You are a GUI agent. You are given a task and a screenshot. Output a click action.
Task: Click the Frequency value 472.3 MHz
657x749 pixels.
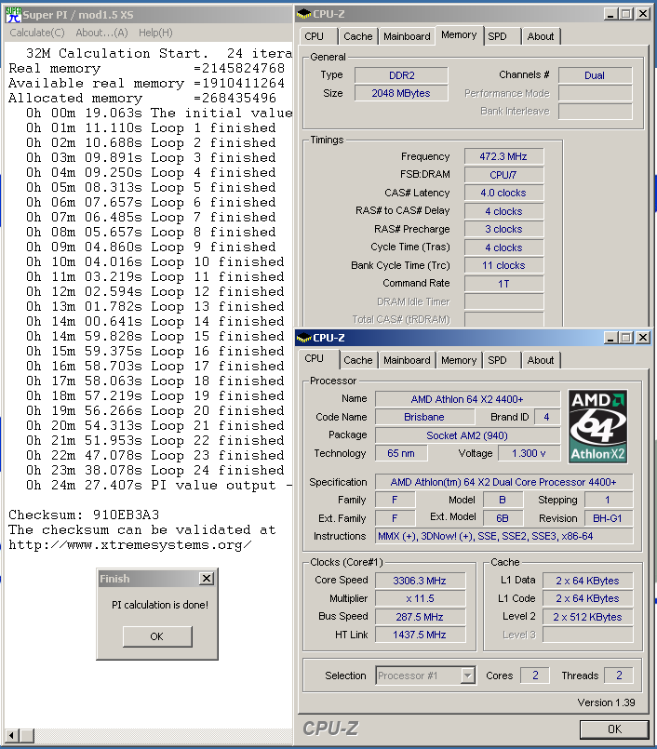503,156
